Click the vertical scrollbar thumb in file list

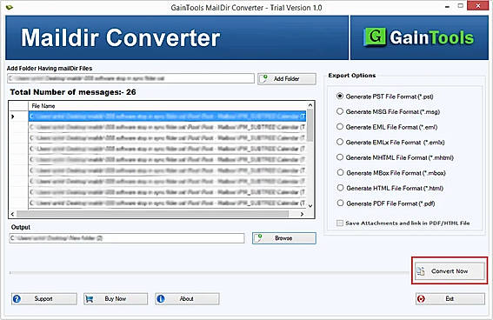click(x=310, y=125)
